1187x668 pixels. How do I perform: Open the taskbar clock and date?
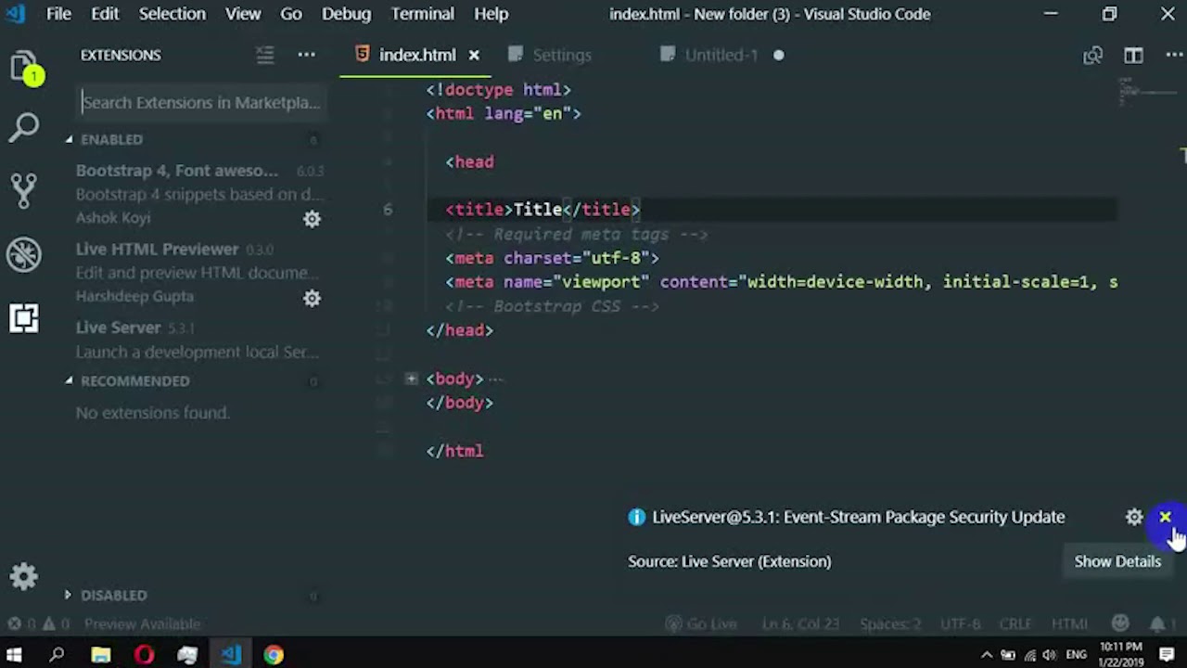[x=1122, y=654]
